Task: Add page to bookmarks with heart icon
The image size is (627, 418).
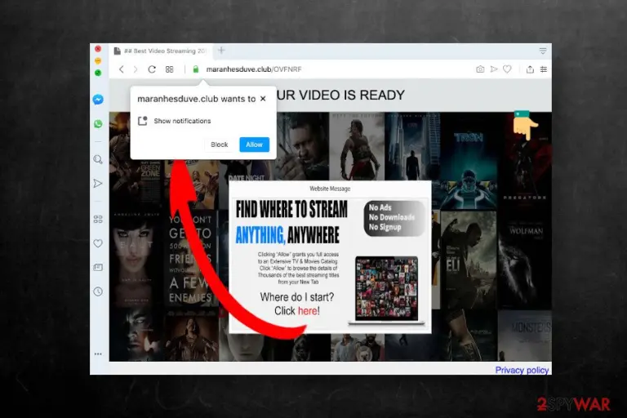Action: click(507, 69)
